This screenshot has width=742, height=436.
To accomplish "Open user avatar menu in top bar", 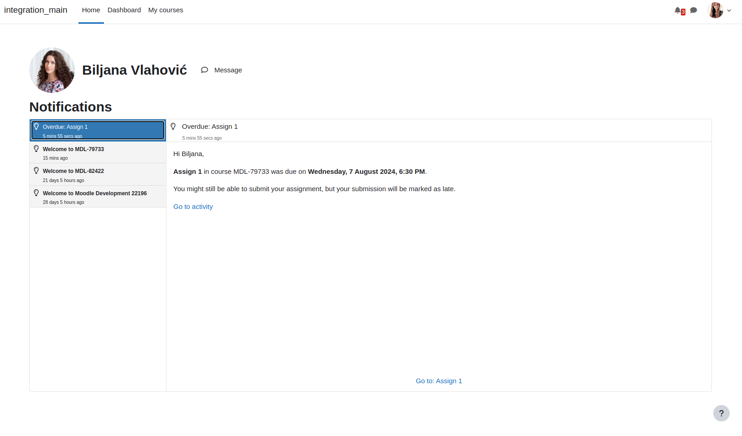I will click(716, 10).
